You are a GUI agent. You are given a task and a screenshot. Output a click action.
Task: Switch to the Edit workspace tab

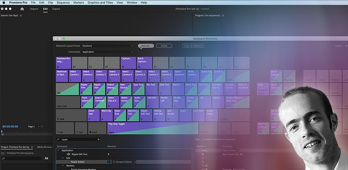[x=45, y=9]
